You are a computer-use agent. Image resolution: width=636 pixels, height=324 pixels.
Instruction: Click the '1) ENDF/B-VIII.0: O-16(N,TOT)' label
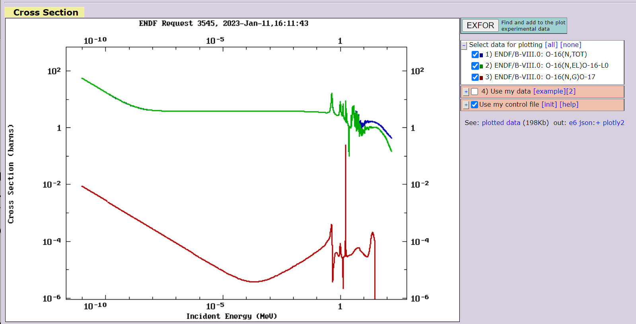click(536, 54)
